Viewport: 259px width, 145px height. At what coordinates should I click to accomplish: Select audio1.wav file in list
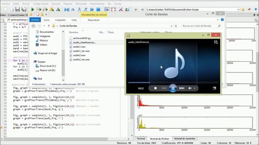tap(79, 47)
